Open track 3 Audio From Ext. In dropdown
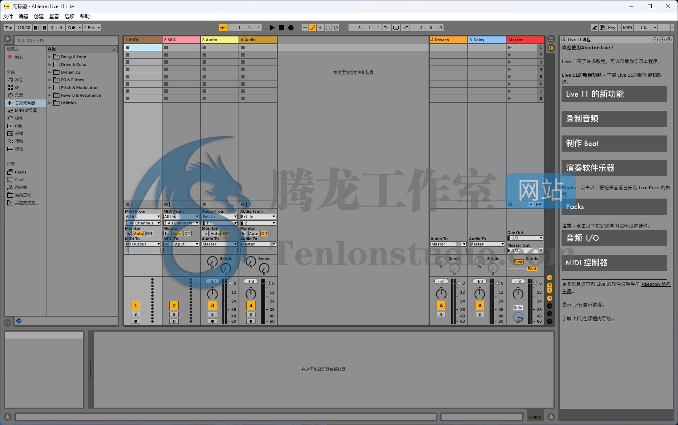The width and height of the screenshot is (678, 425). [x=220, y=217]
